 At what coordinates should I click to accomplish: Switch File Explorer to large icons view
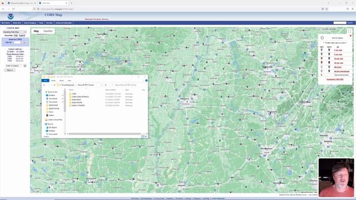point(146,136)
